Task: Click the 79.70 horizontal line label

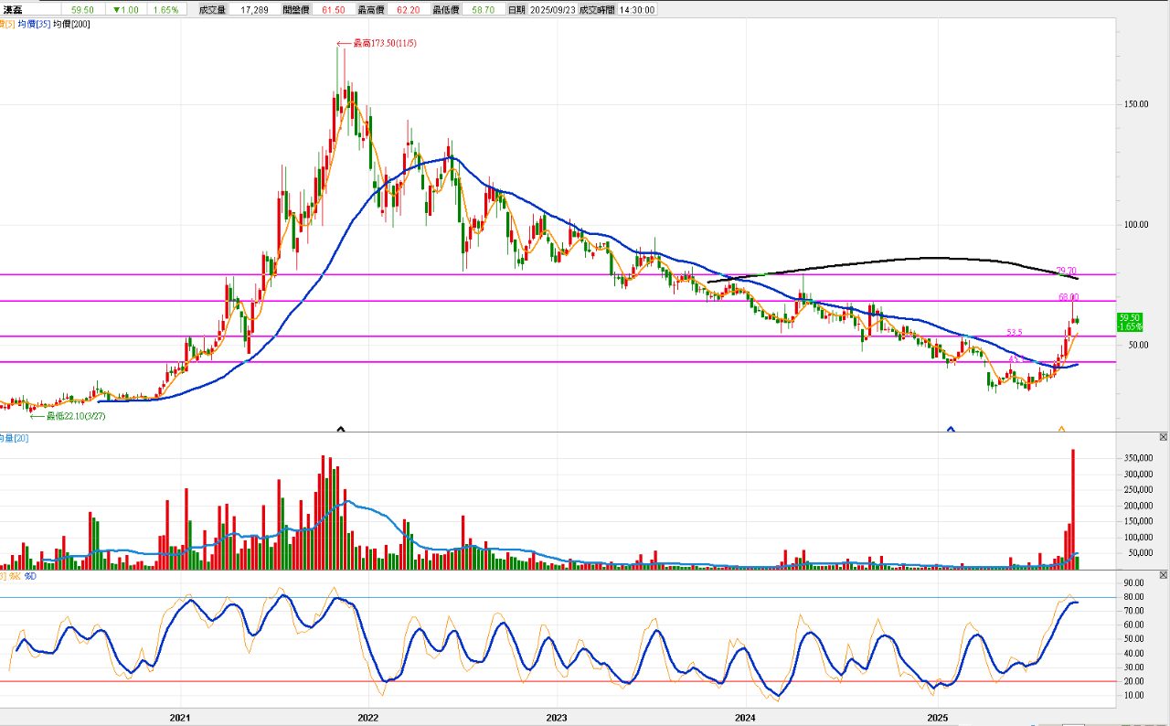Action: (x=1067, y=271)
